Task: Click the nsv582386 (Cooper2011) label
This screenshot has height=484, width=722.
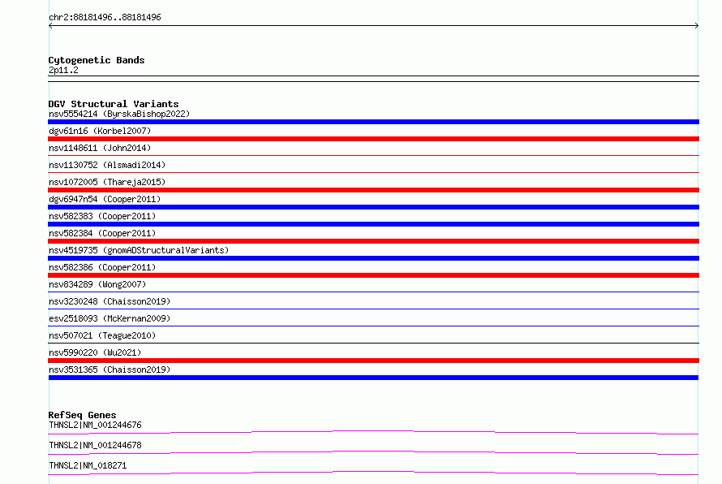Action: click(102, 267)
